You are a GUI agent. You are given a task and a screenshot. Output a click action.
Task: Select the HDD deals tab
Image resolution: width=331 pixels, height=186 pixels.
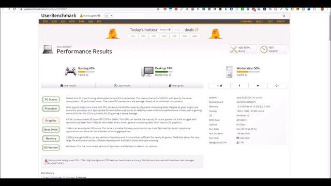[164, 36]
